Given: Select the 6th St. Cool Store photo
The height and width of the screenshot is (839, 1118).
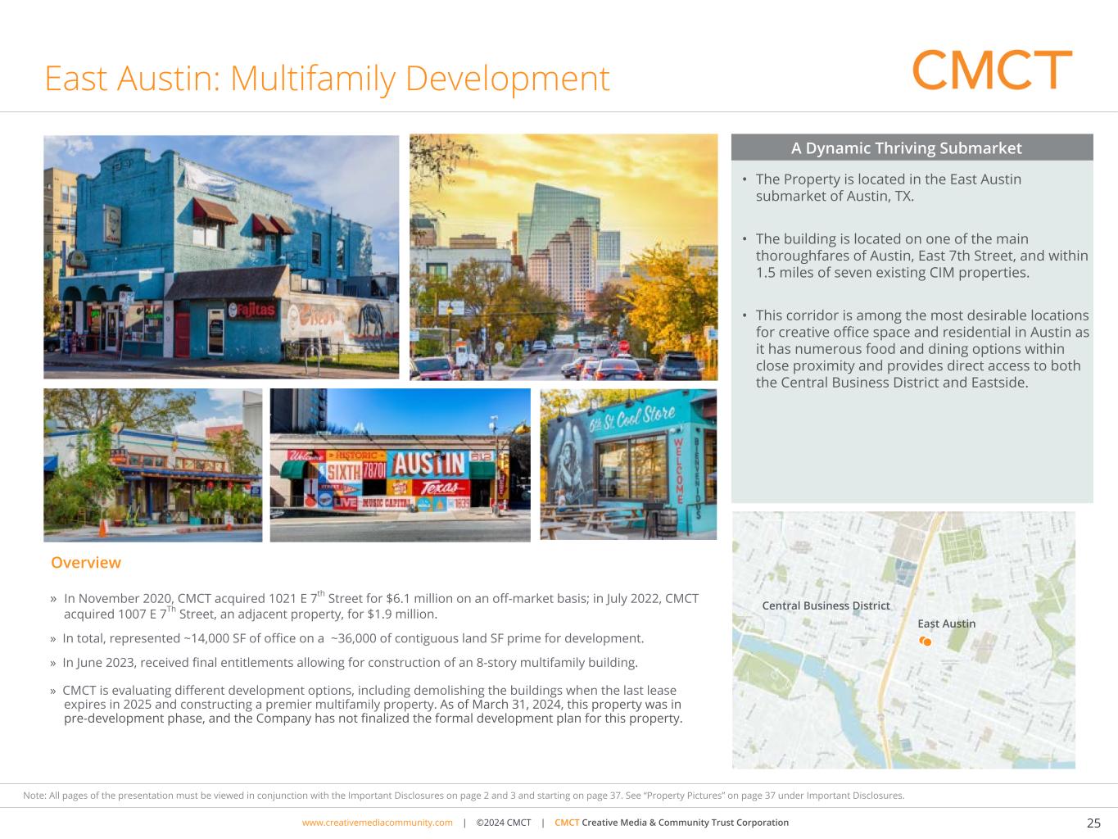Looking at the screenshot, I should tap(628, 464).
